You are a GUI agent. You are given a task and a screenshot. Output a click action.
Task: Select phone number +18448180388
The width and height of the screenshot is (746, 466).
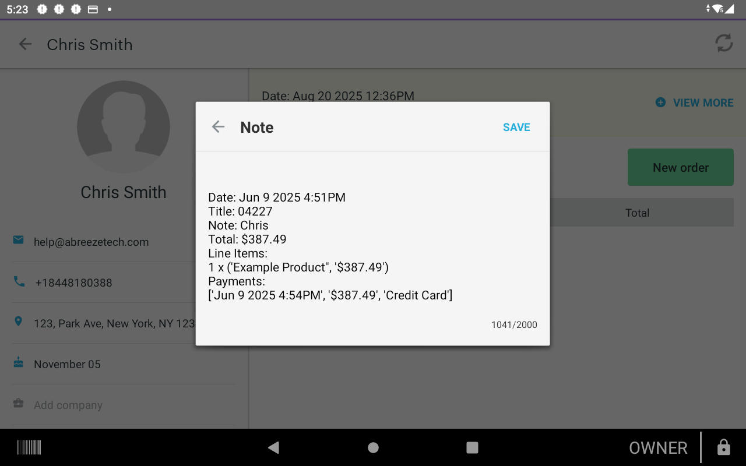coord(73,283)
